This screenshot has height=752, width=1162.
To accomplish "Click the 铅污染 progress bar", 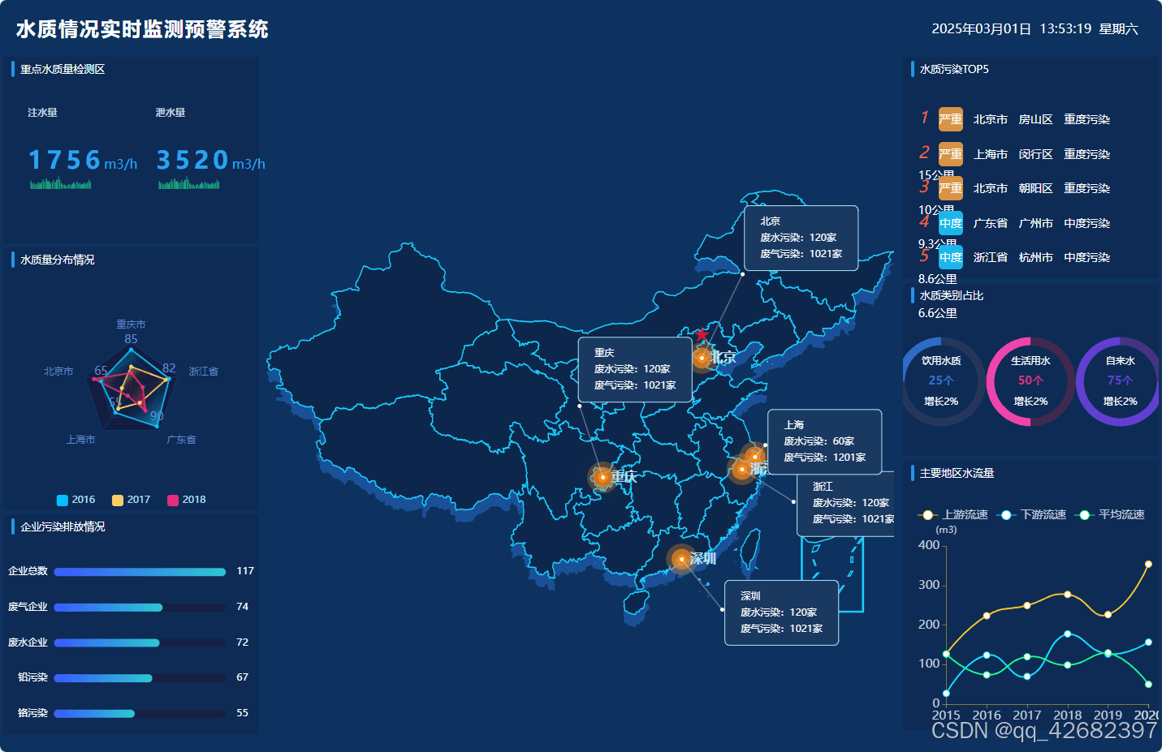I will (x=140, y=678).
